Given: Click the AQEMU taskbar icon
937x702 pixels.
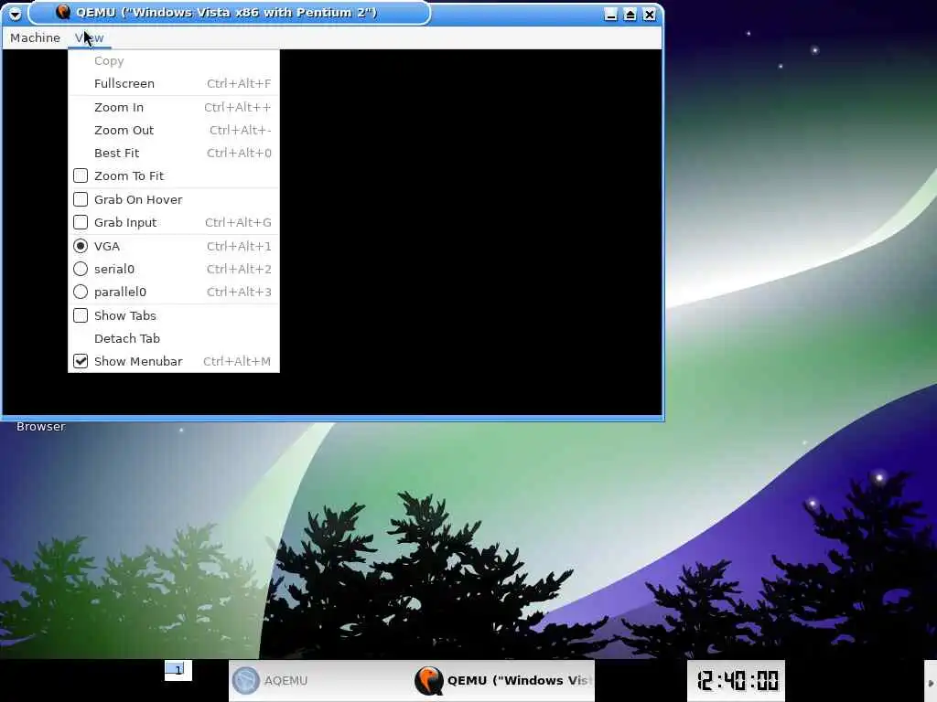Looking at the screenshot, I should click(x=245, y=680).
